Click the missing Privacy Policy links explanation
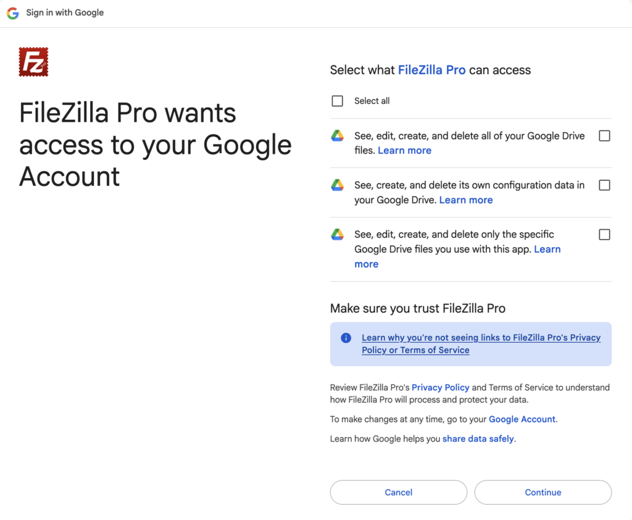The height and width of the screenshot is (520, 632). click(481, 344)
